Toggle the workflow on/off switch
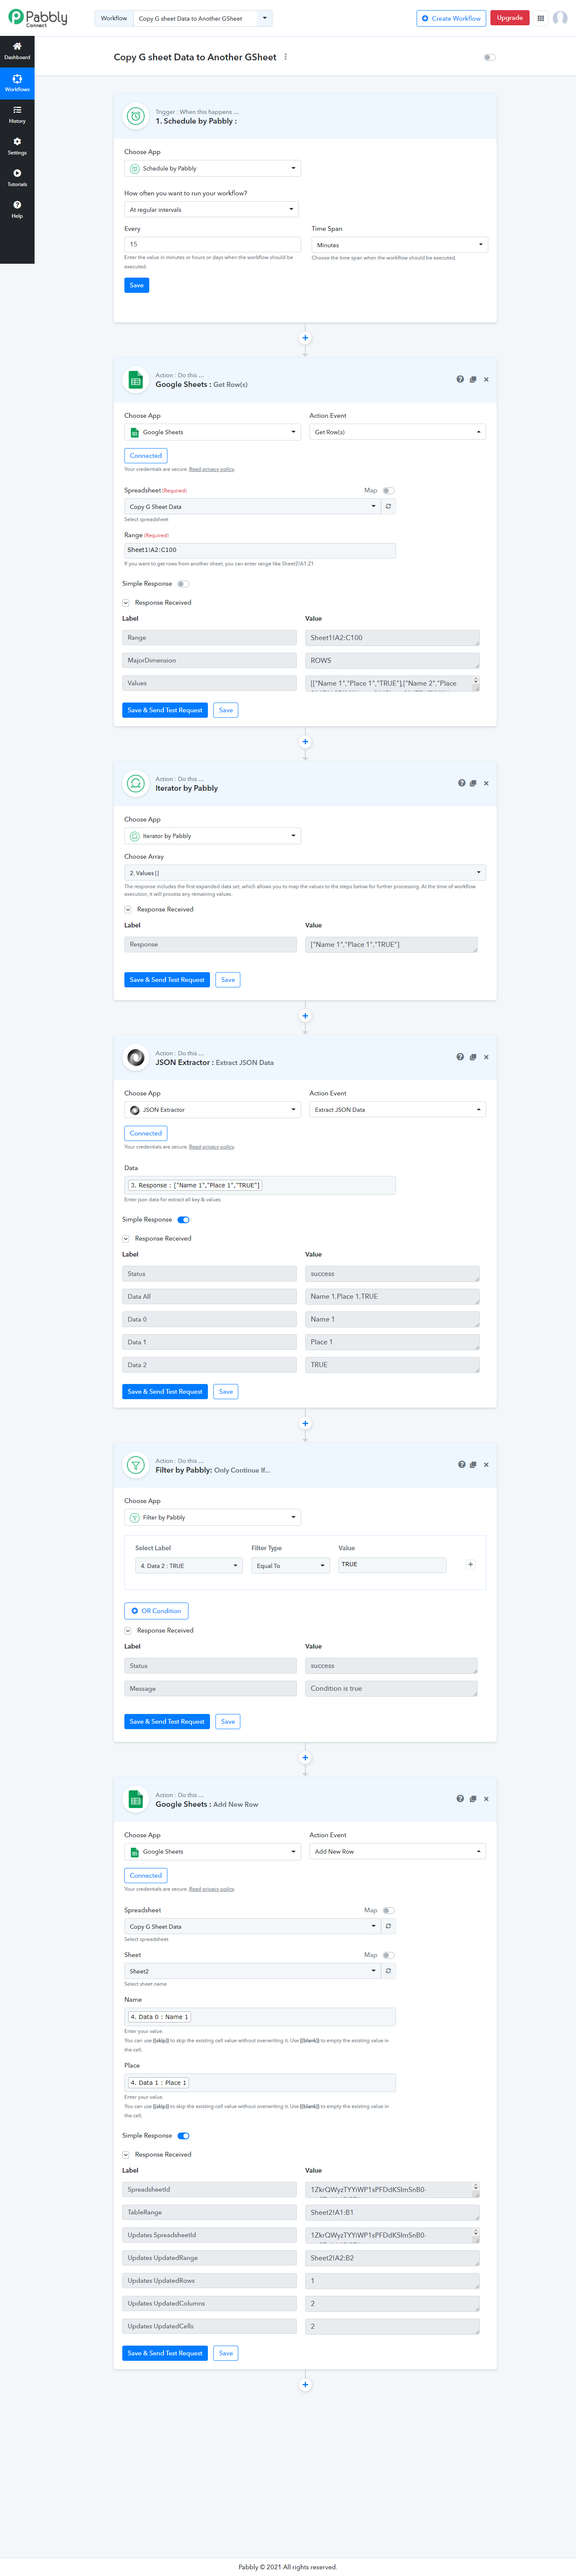The width and height of the screenshot is (576, 2576). pyautogui.click(x=489, y=57)
